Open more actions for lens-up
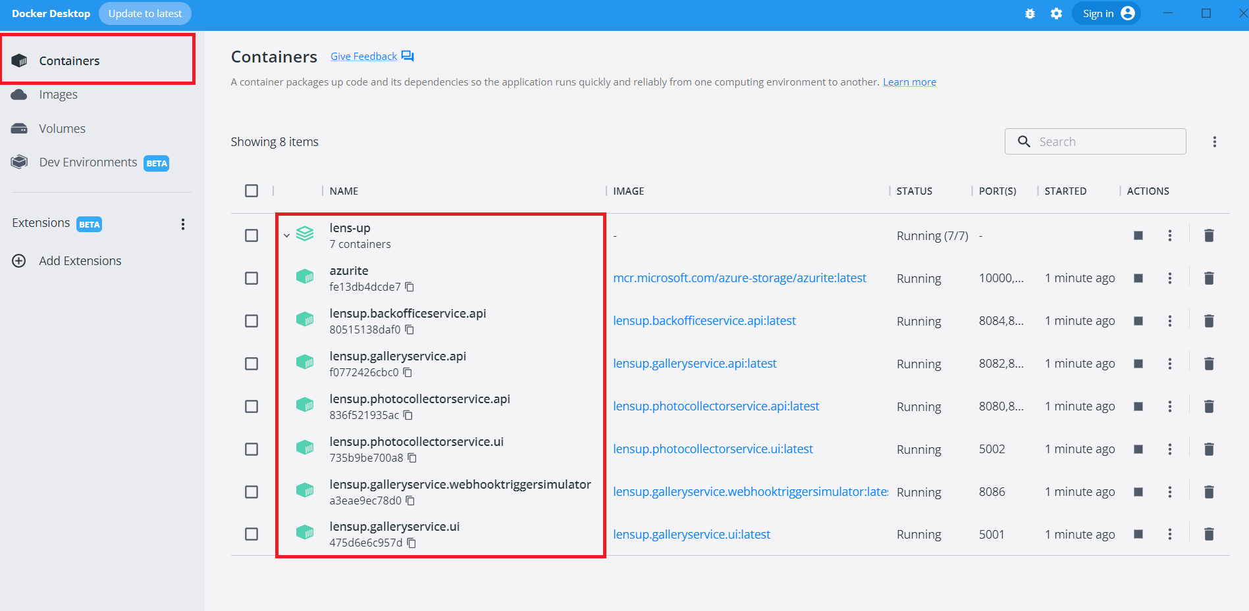 (x=1170, y=235)
